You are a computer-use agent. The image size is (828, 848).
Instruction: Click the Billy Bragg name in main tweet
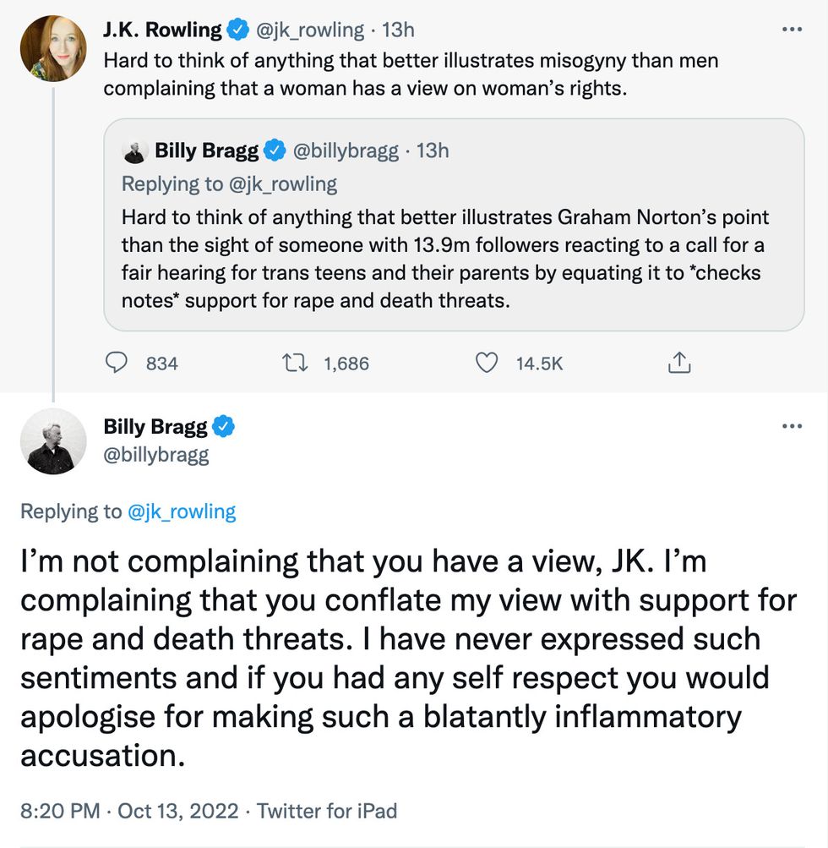[x=155, y=427]
